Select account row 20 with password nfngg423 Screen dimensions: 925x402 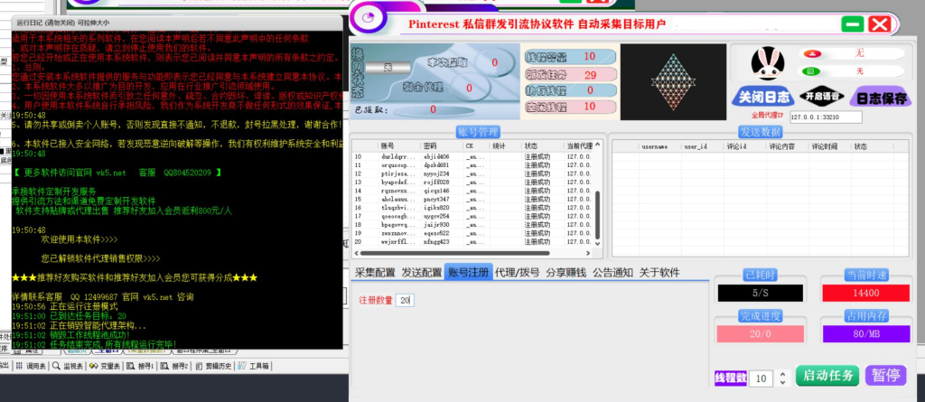coord(472,242)
